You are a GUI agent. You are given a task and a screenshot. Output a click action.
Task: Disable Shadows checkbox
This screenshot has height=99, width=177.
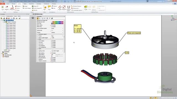tap(52, 59)
